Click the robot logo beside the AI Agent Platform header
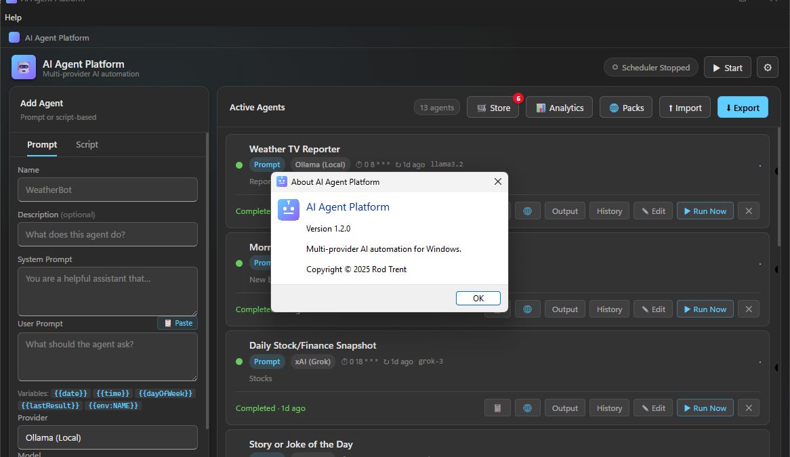The width and height of the screenshot is (790, 457). click(x=24, y=68)
